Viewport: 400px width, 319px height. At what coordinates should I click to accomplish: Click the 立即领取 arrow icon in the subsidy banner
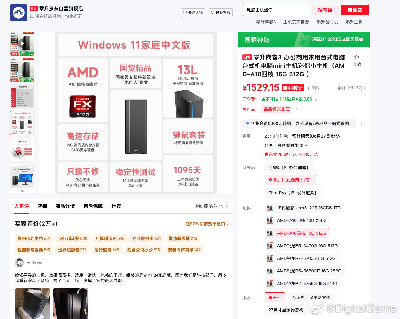[x=361, y=39]
